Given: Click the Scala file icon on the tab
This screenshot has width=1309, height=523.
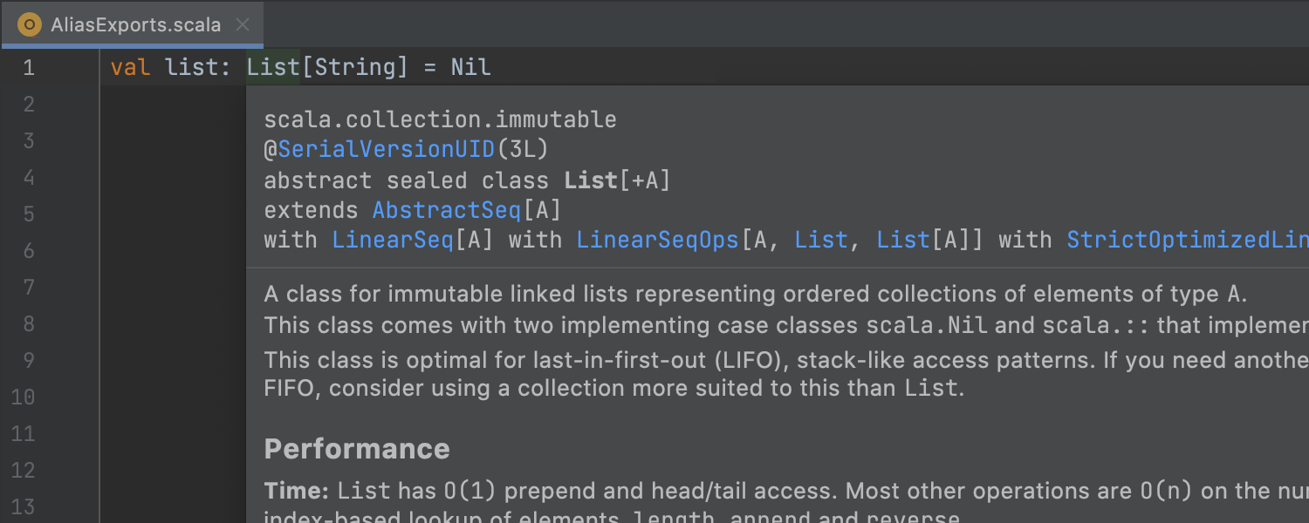Looking at the screenshot, I should click(31, 24).
